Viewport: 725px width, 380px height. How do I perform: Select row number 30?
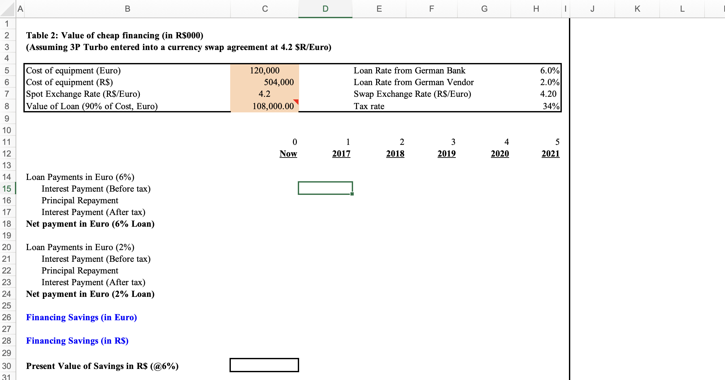[7, 366]
